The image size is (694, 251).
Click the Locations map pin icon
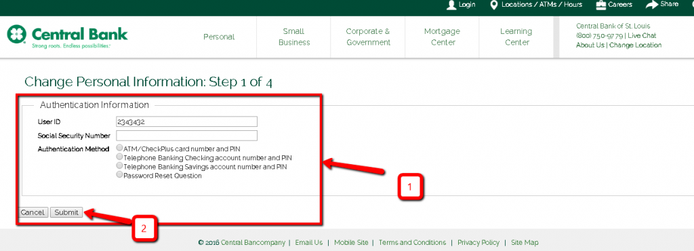[494, 5]
